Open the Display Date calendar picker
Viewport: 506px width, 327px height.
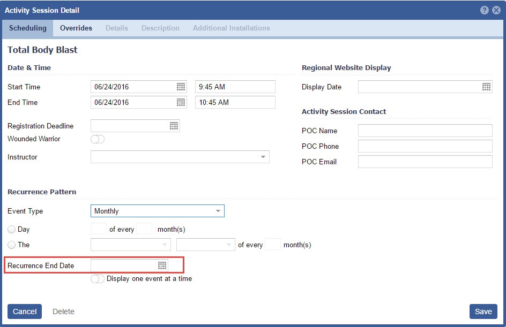pyautogui.click(x=486, y=87)
